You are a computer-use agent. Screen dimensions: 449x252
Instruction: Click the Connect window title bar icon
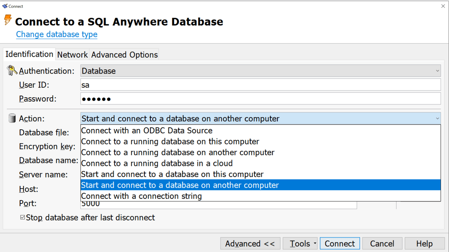coord(5,6)
